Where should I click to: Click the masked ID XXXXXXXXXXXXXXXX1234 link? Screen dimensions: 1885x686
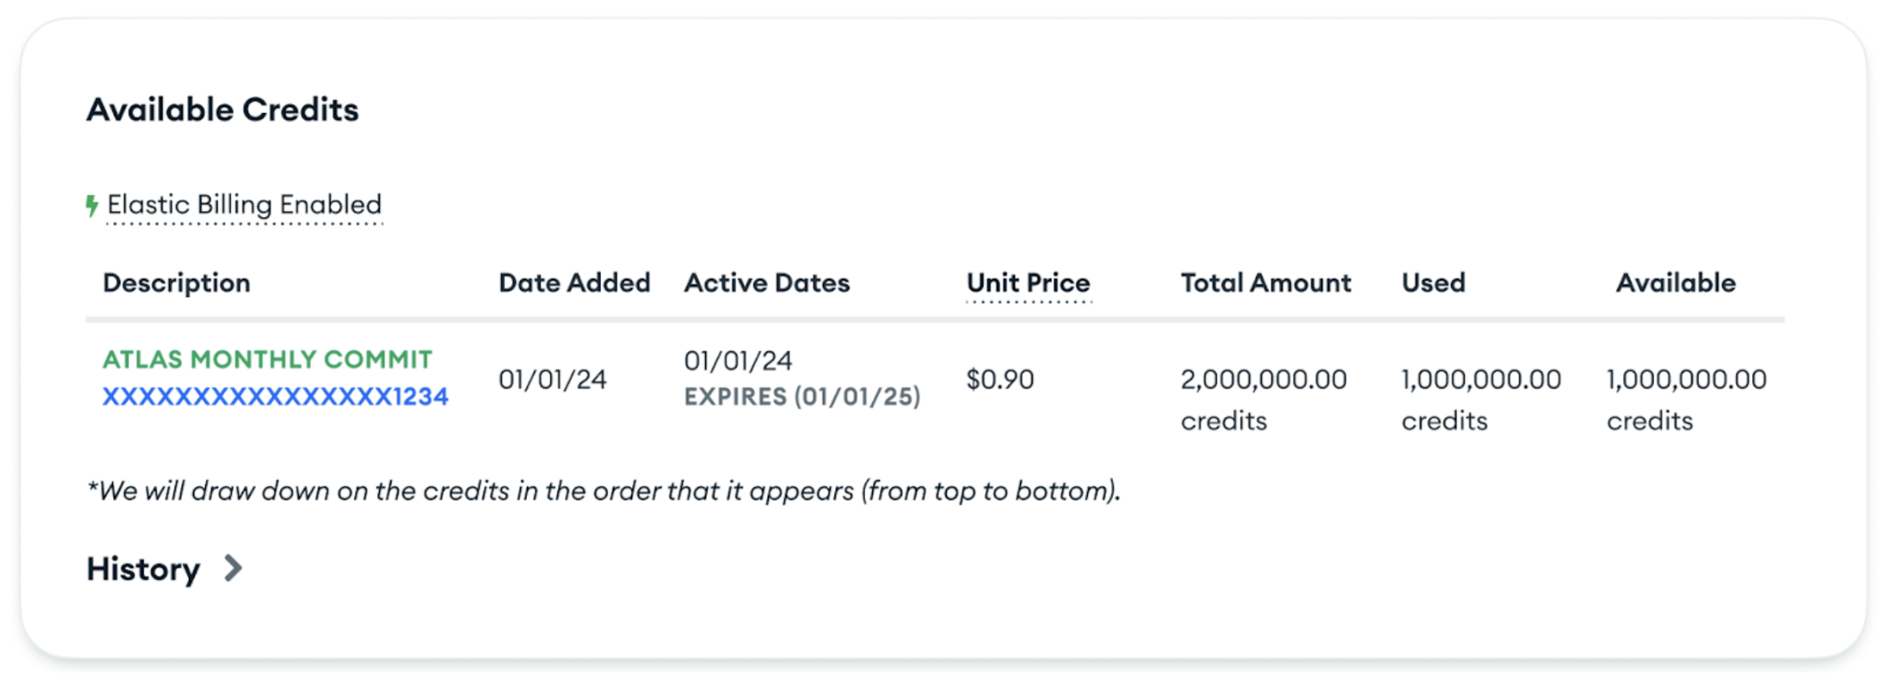click(275, 395)
